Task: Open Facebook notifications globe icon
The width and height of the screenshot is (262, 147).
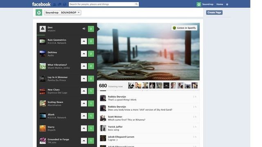Action: tap(65, 4)
